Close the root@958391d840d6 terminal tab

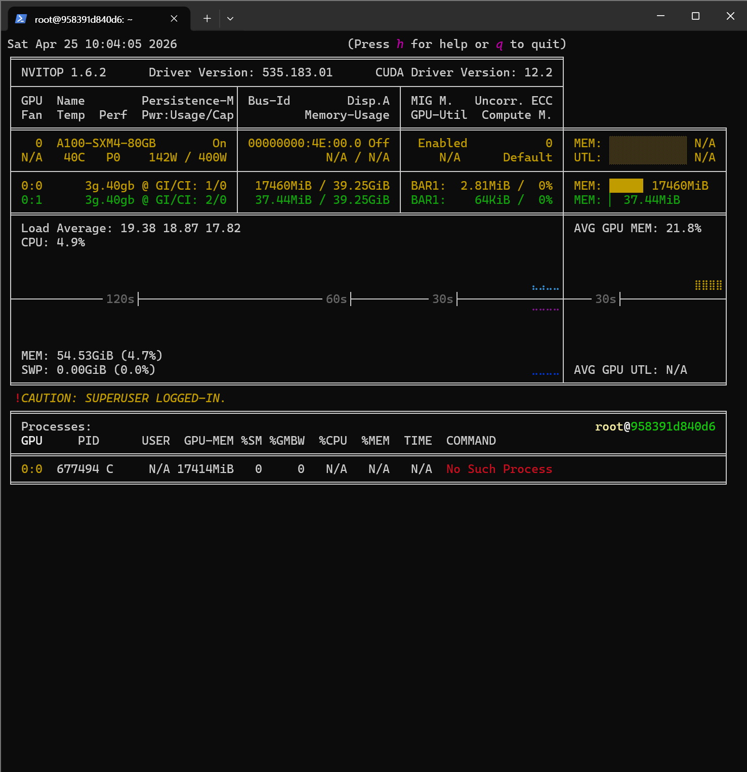[x=174, y=19]
